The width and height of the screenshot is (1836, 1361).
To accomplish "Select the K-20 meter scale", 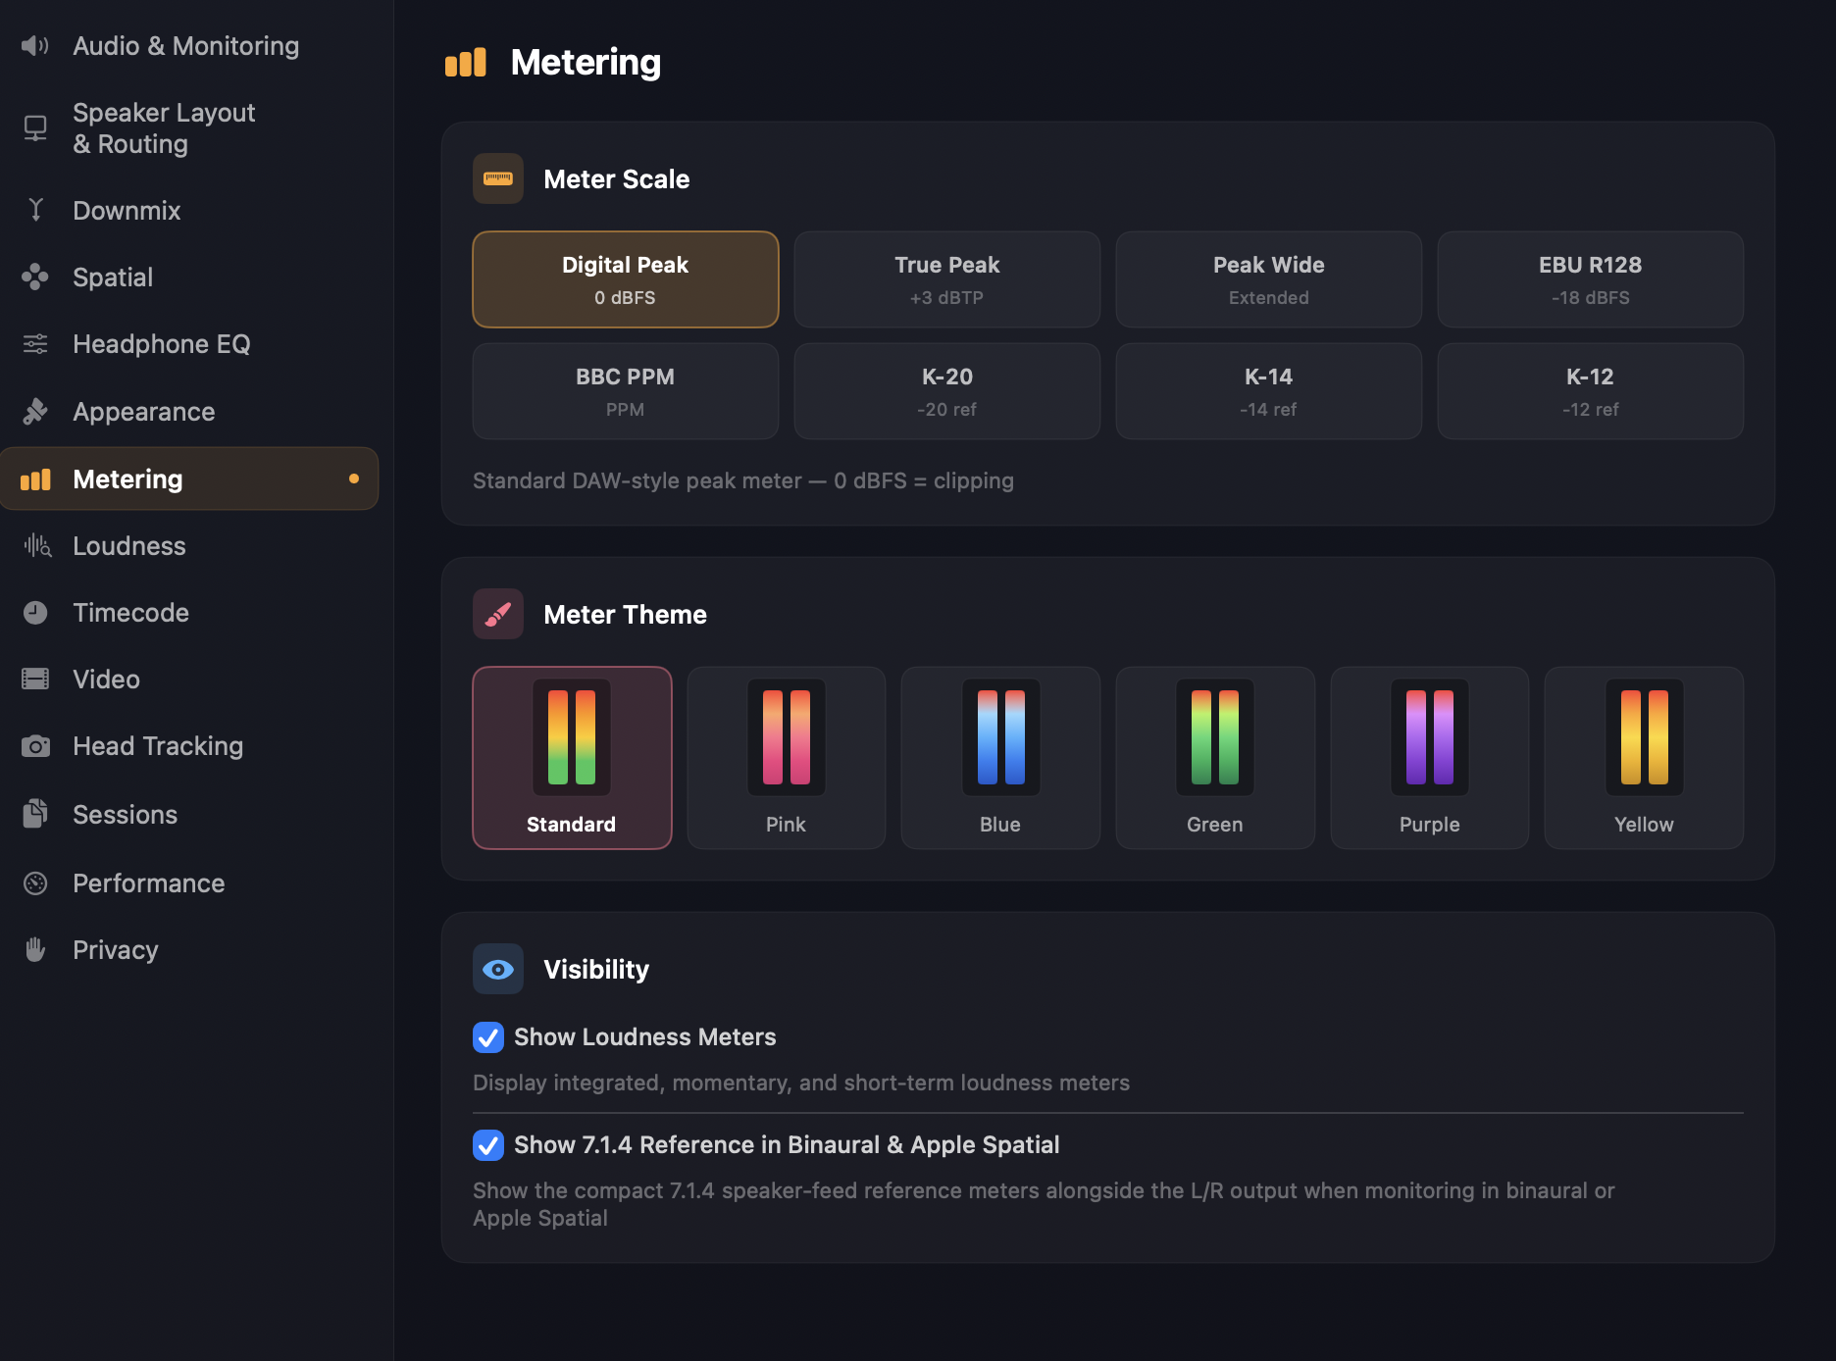I will coord(947,391).
